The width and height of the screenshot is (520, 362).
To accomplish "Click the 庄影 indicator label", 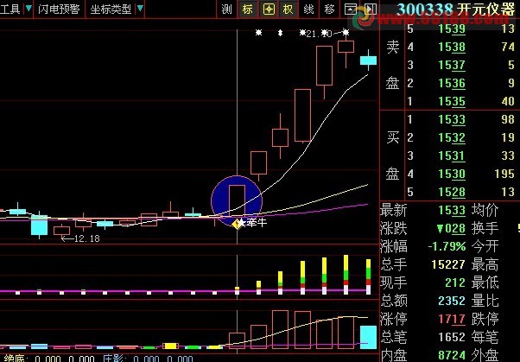I will [x=113, y=359].
